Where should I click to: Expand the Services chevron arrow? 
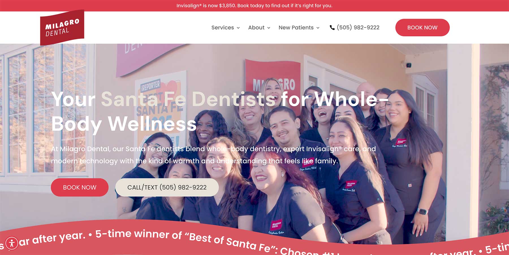(x=238, y=28)
